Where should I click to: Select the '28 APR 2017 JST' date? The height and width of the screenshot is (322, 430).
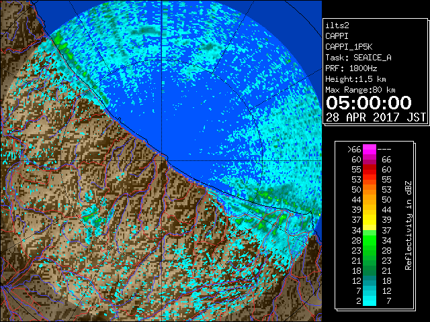click(376, 117)
